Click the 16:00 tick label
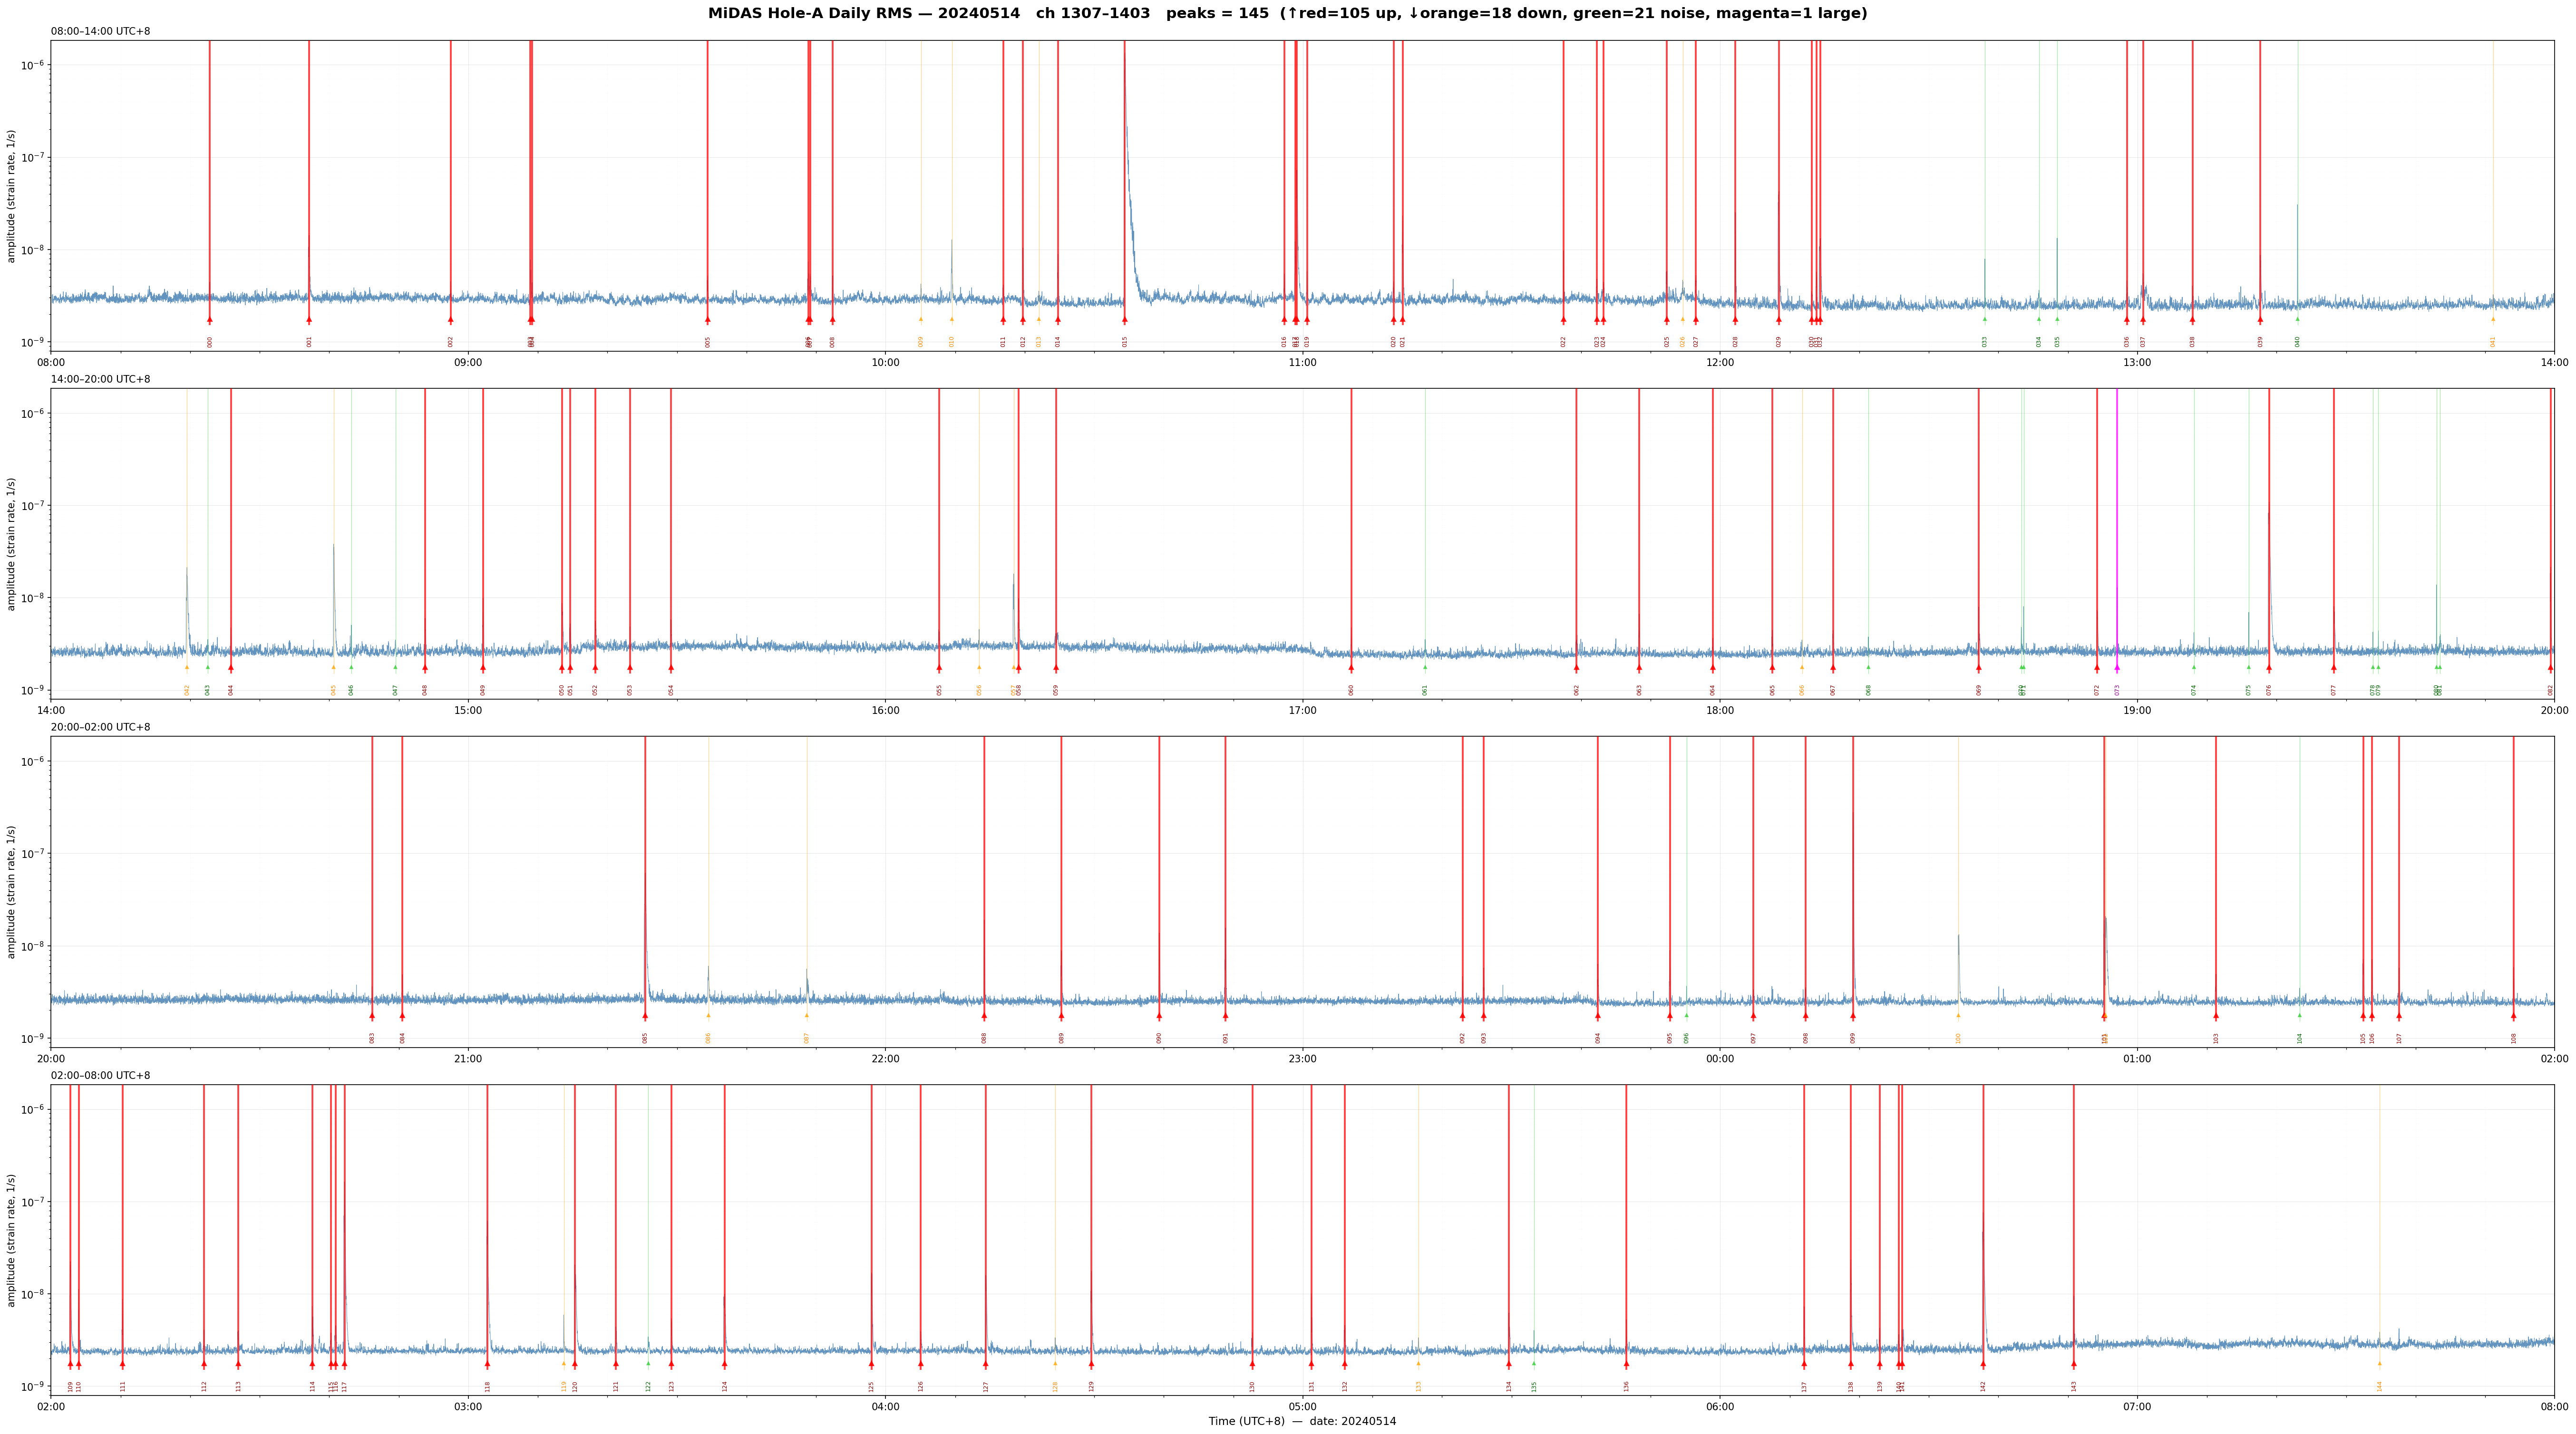The width and height of the screenshot is (2576, 1434). tap(885, 710)
